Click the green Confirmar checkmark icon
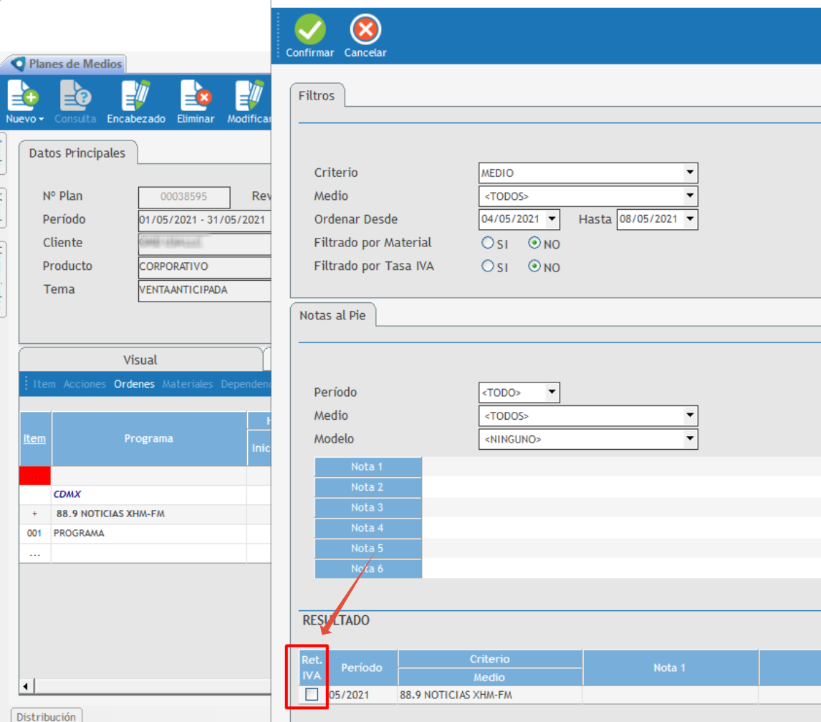This screenshot has width=821, height=722. click(x=310, y=29)
